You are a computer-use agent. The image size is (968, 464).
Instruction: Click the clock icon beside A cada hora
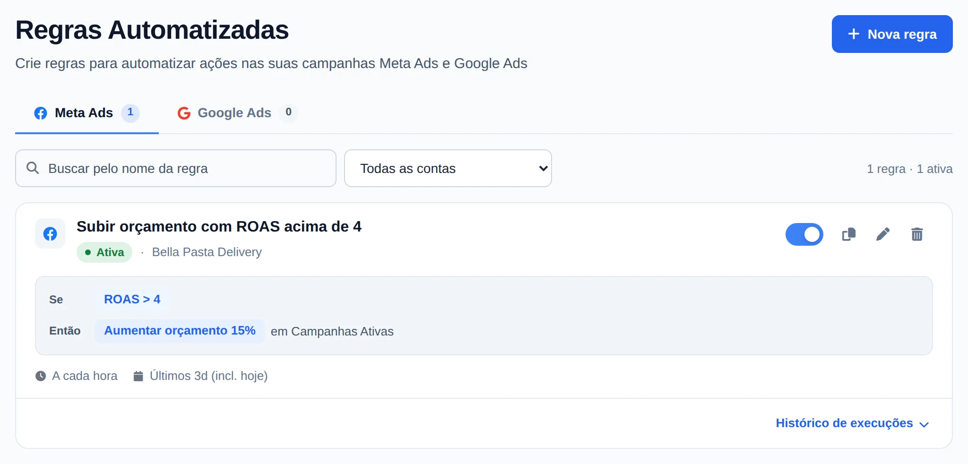click(x=41, y=376)
